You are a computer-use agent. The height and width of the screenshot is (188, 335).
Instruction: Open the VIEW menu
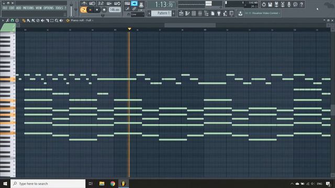click(x=39, y=8)
